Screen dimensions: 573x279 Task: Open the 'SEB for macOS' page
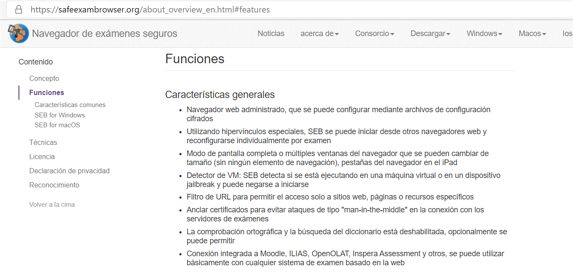pos(57,125)
